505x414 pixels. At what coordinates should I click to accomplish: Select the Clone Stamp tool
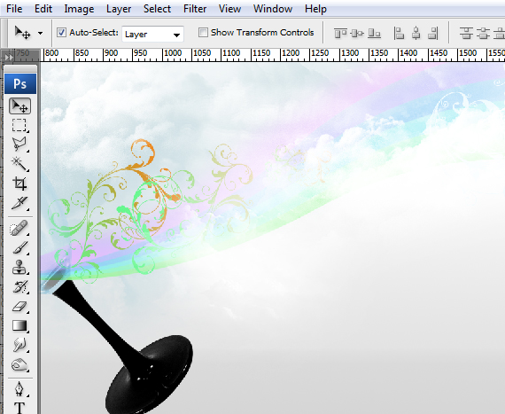(19, 268)
